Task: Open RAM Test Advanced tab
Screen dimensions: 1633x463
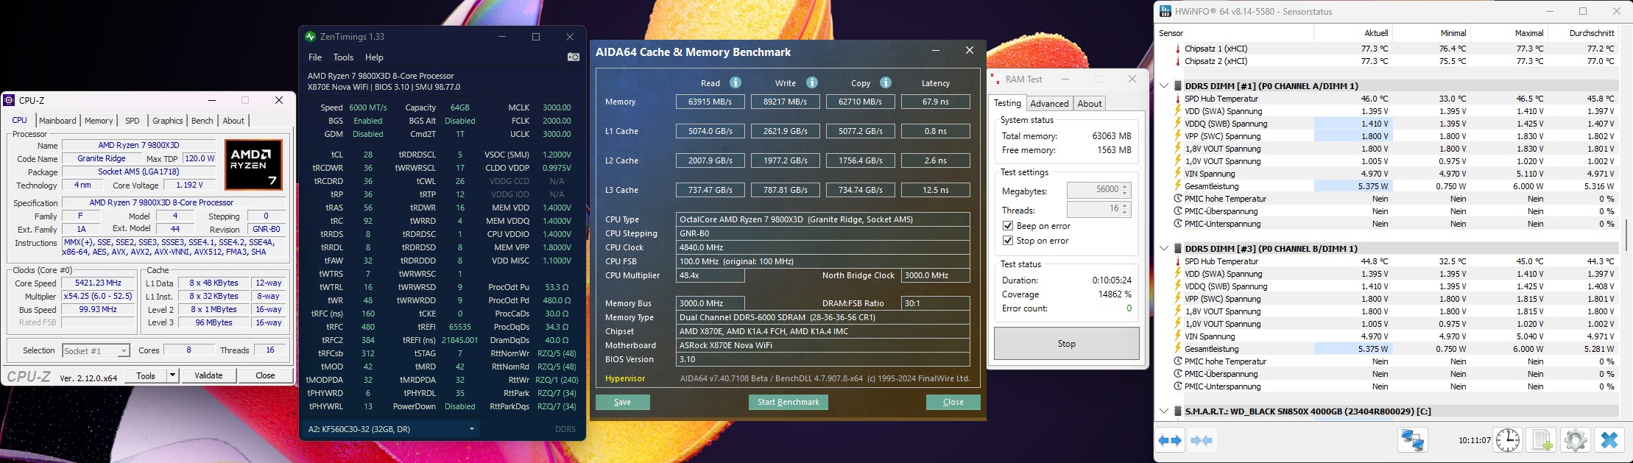Action: pyautogui.click(x=1049, y=104)
